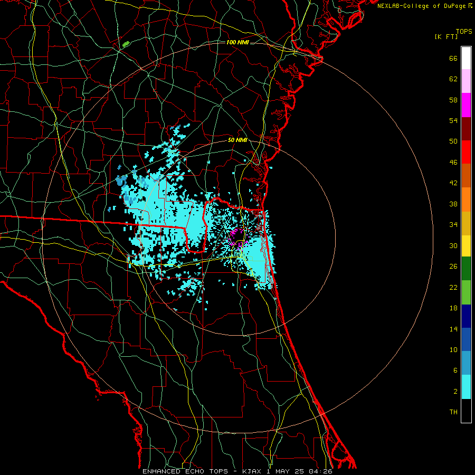Click the bright red 50 kft swatch
The image size is (475, 475).
[466, 152]
